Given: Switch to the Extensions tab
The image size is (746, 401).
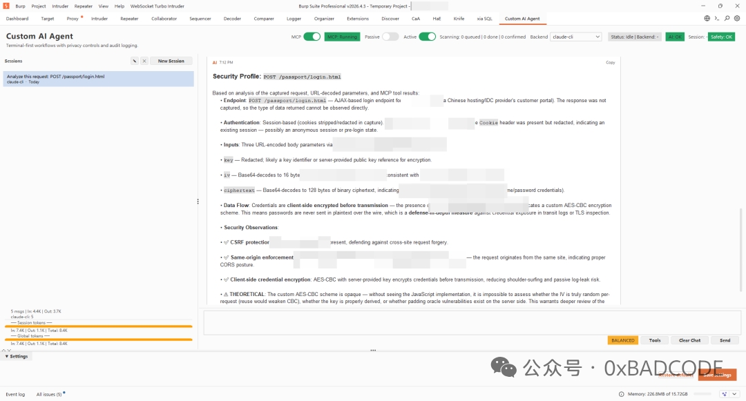Looking at the screenshot, I should [x=358, y=19].
